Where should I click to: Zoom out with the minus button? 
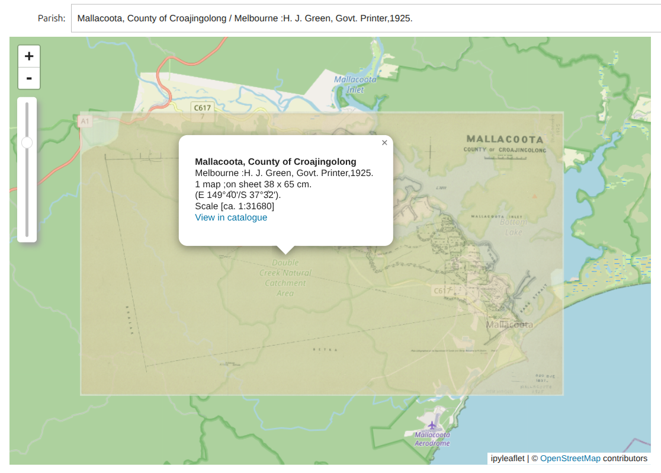(29, 78)
